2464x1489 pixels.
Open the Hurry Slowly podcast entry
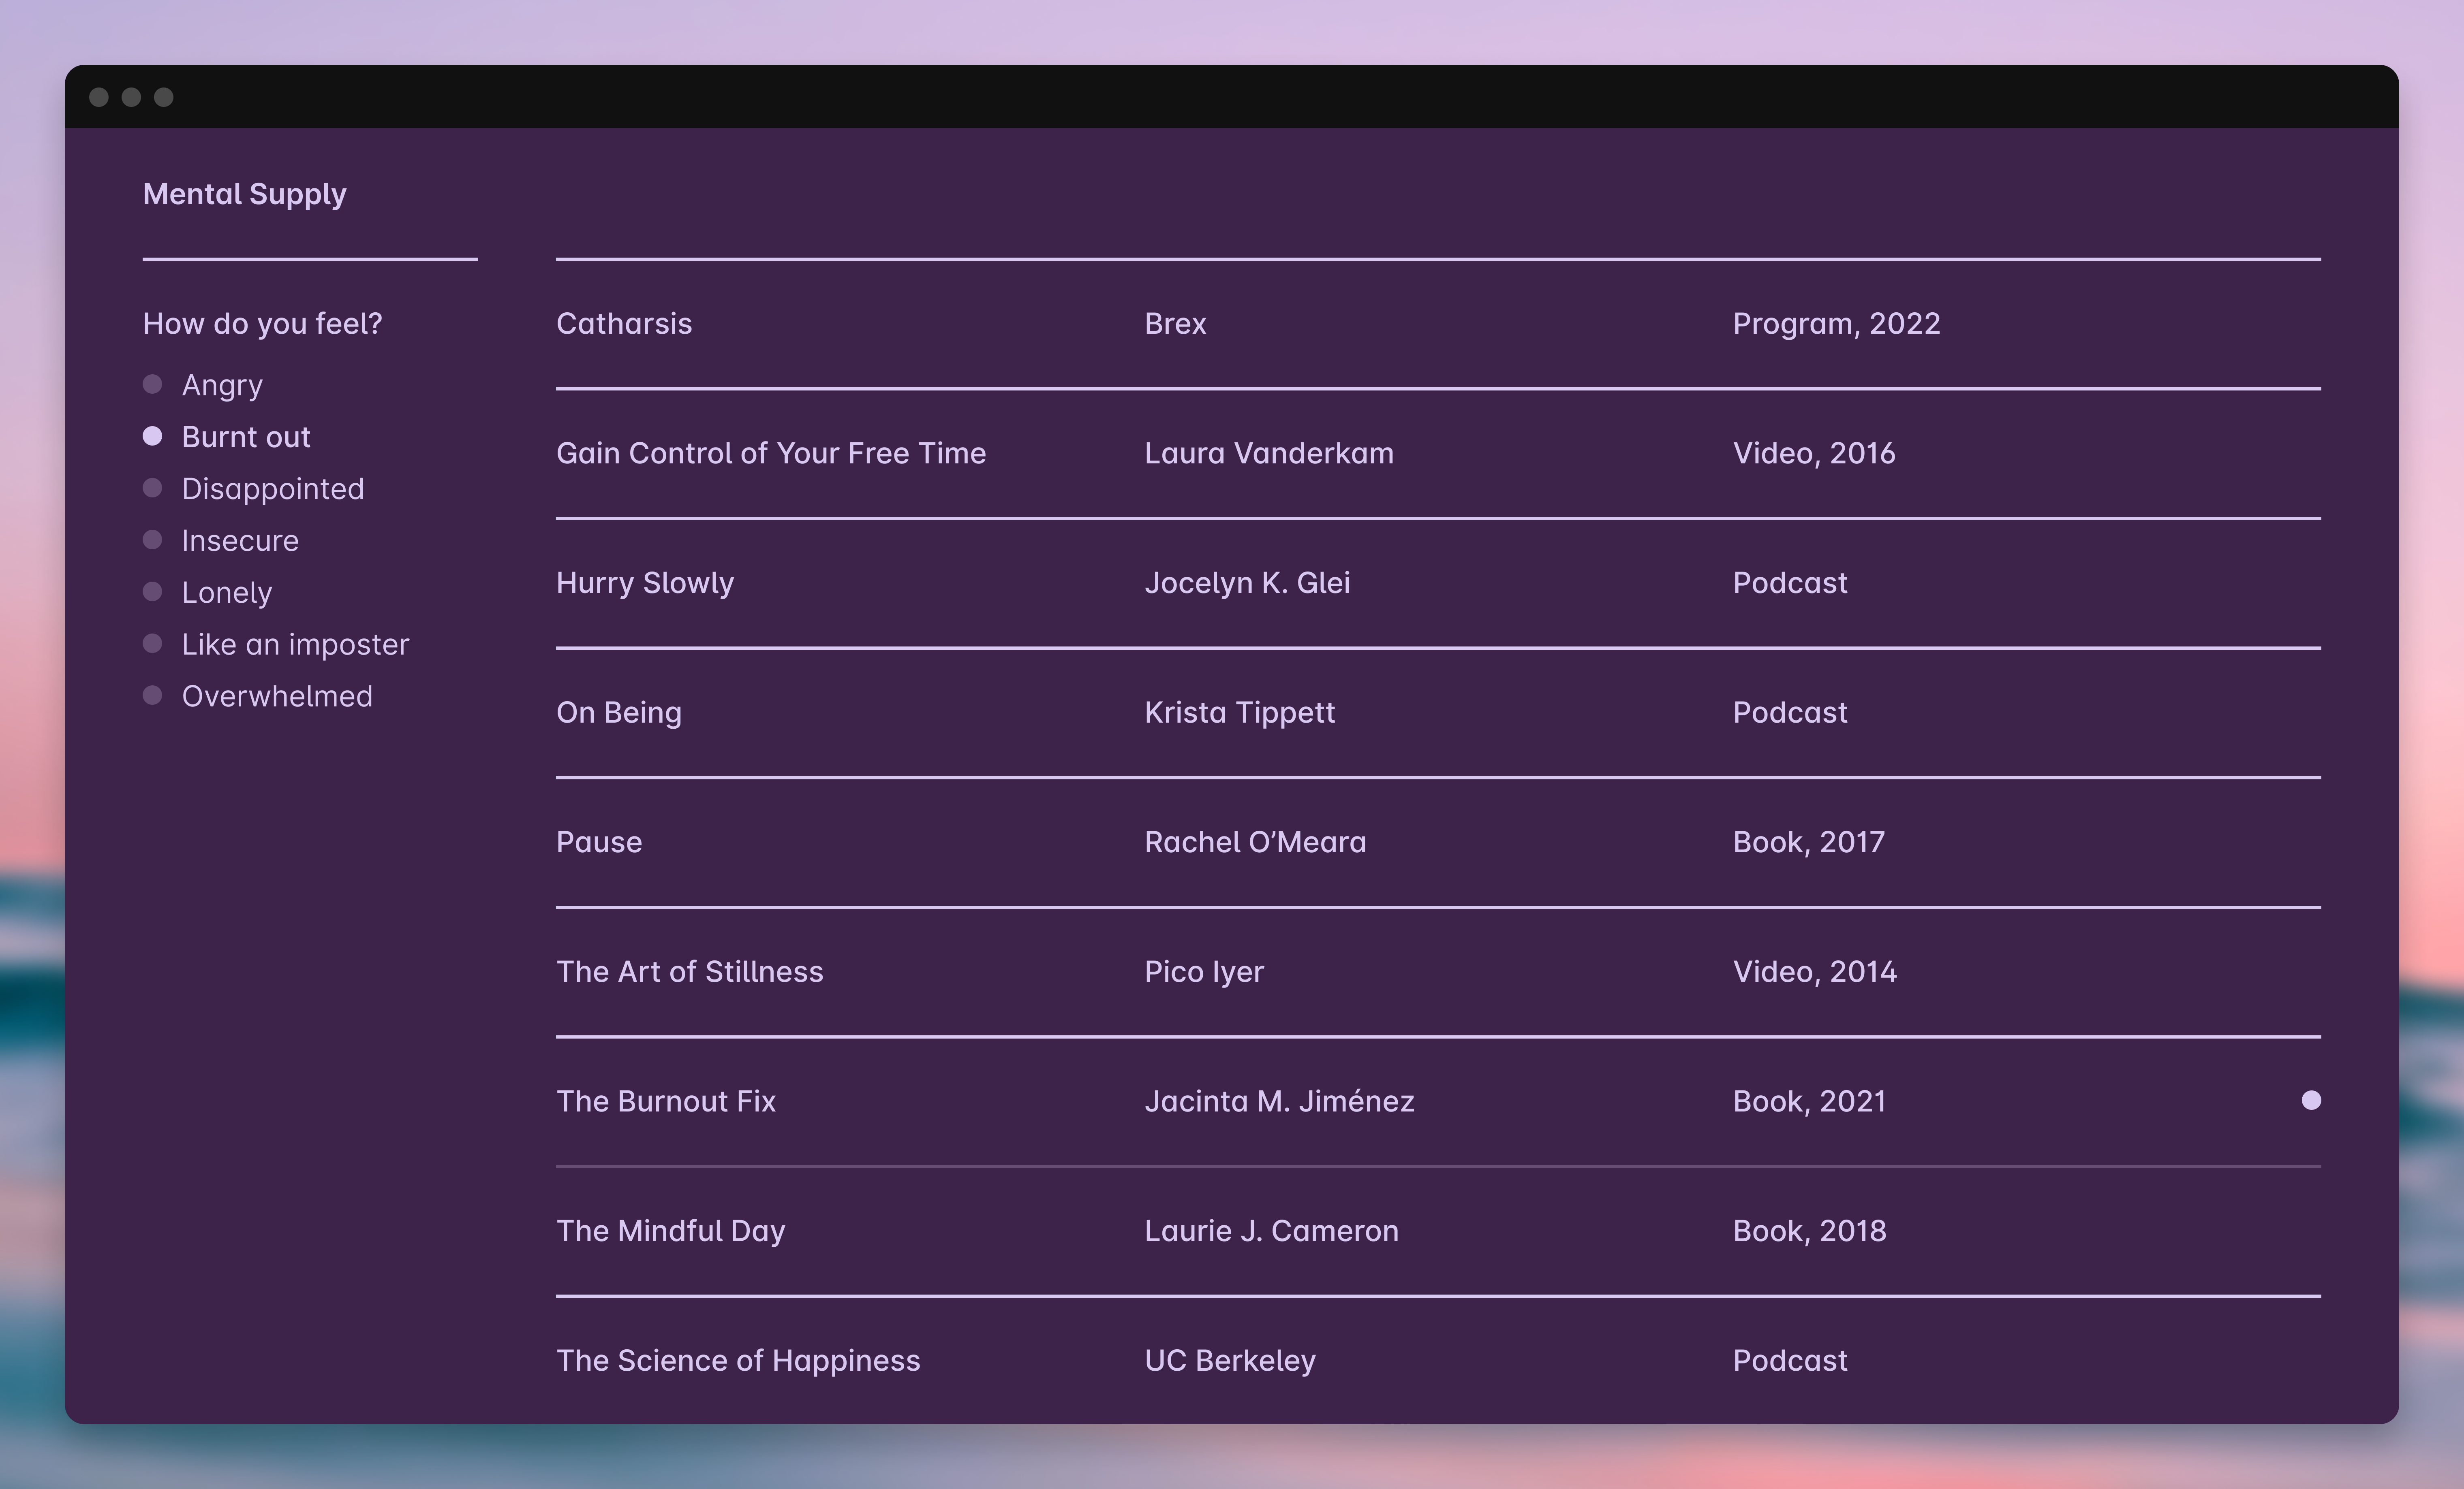pos(645,582)
